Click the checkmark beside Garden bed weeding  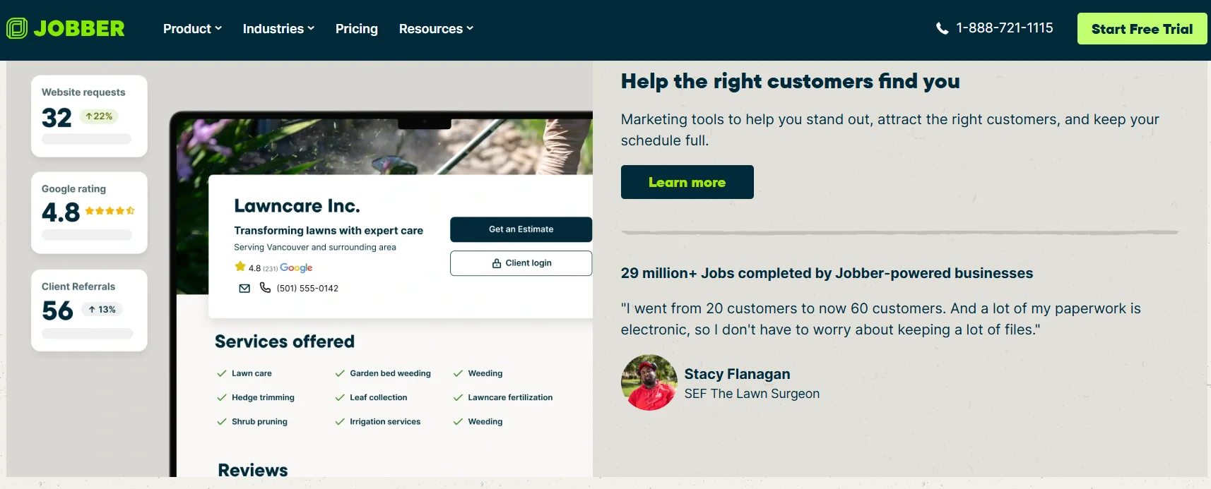[x=340, y=373]
